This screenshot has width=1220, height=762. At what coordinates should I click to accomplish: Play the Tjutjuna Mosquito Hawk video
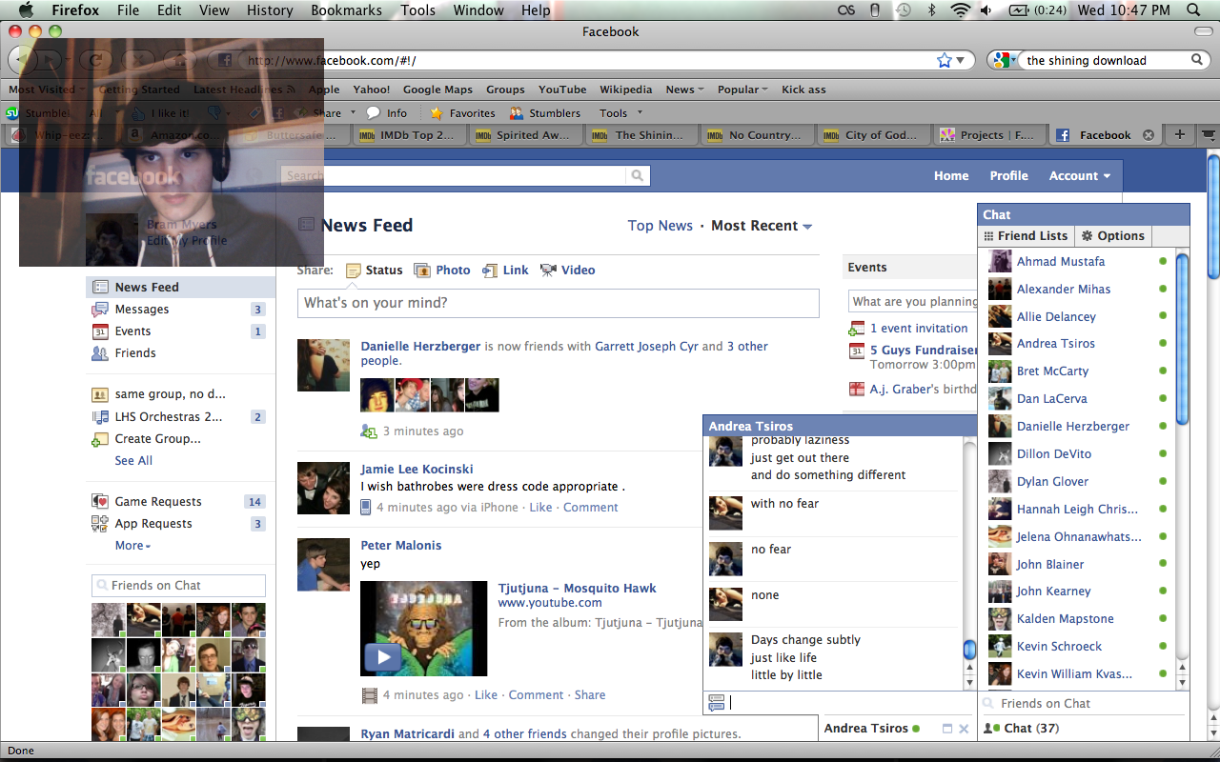tap(383, 657)
